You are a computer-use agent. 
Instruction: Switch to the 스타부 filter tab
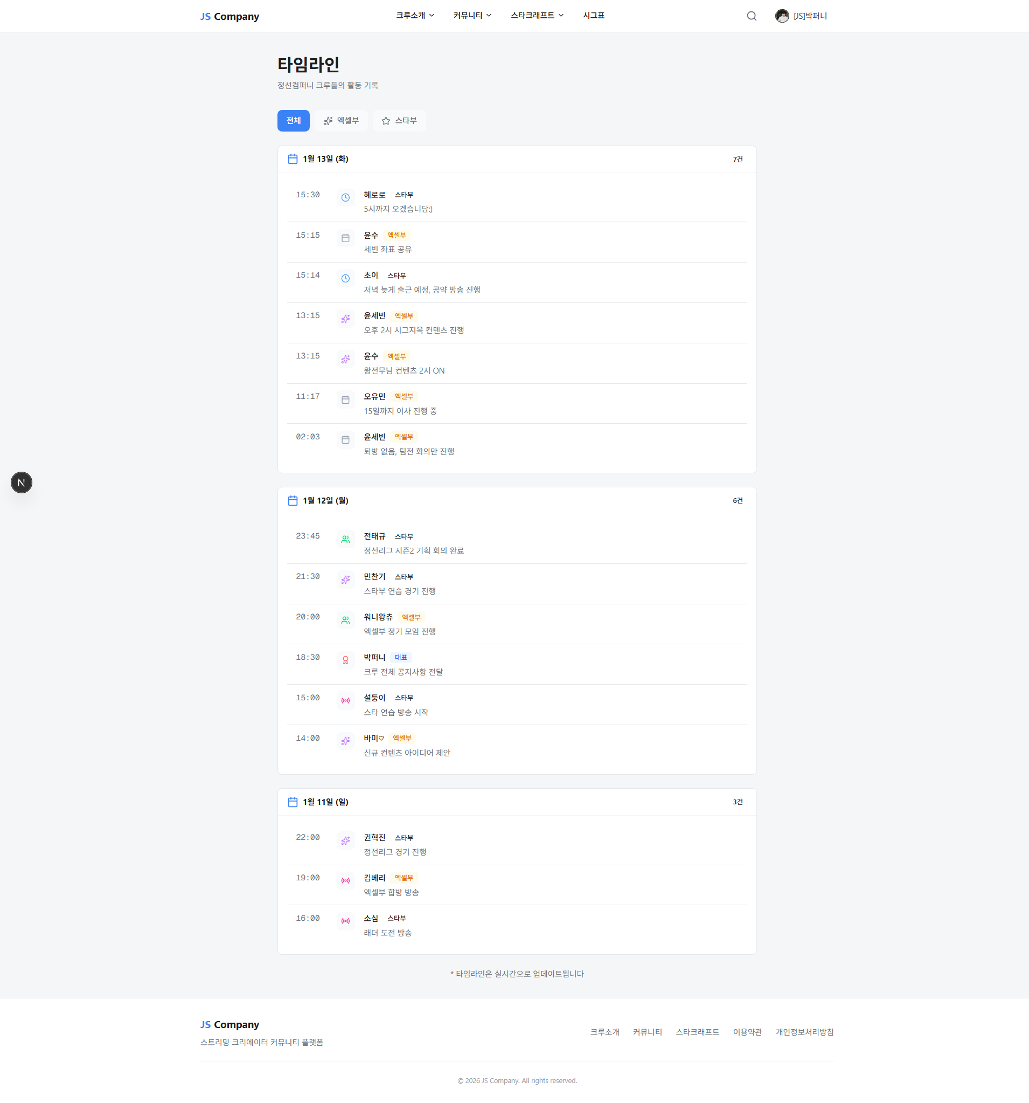(399, 121)
